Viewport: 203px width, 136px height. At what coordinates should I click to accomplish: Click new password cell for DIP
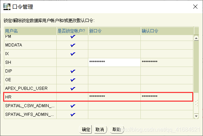(114, 71)
